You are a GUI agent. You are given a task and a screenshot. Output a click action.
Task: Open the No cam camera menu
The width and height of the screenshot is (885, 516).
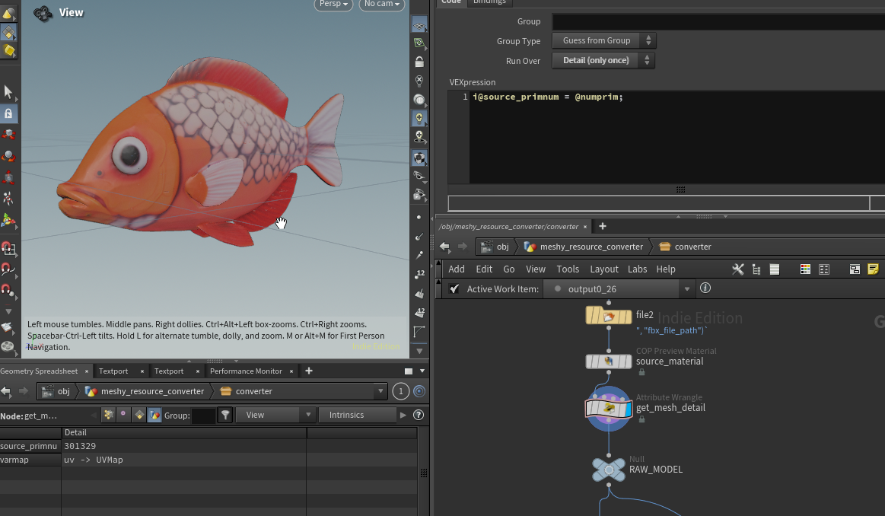coord(381,4)
